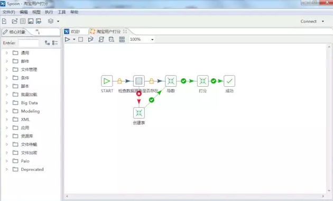Select the XML folder item
Image resolution: width=333 pixels, height=201 pixels.
coord(25,120)
